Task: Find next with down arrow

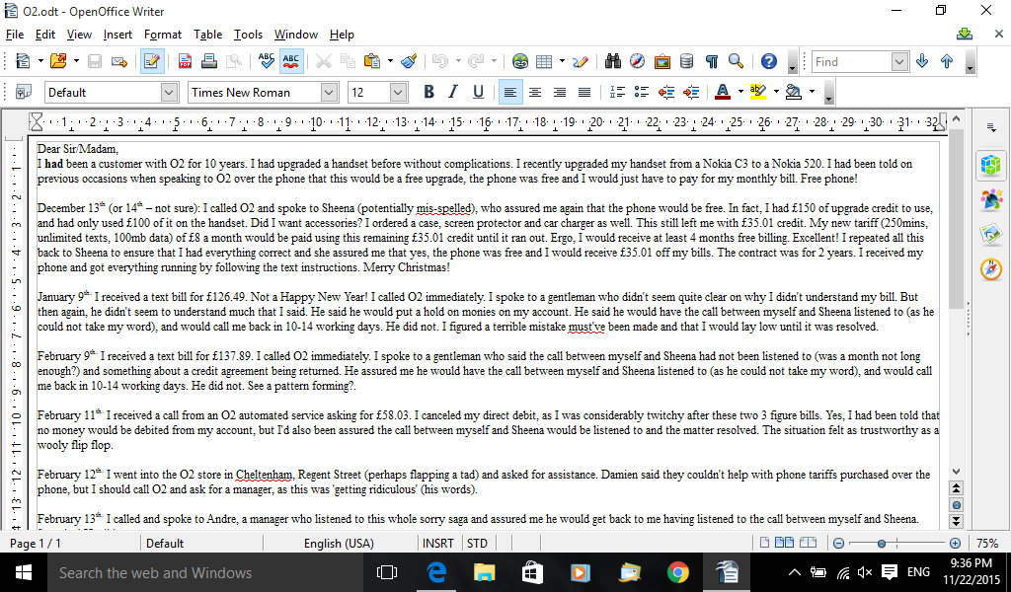Action: click(922, 61)
